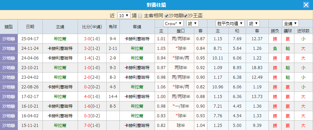Open the 全場 period dropdown
The image size is (313, 130).
point(291,23)
